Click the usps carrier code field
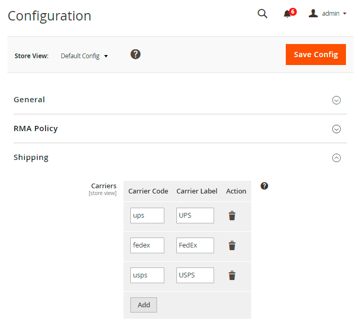 tap(147, 275)
